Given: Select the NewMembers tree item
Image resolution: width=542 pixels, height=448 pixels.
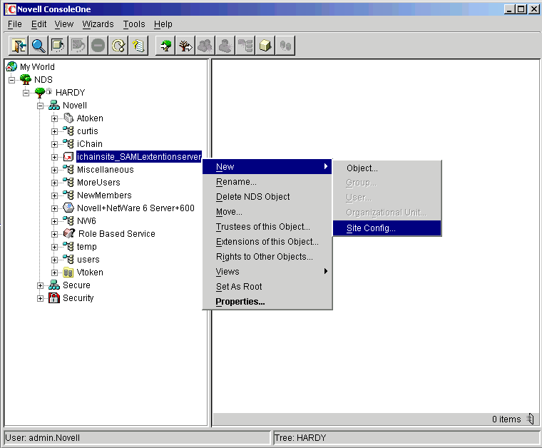Looking at the screenshot, I should (104, 195).
